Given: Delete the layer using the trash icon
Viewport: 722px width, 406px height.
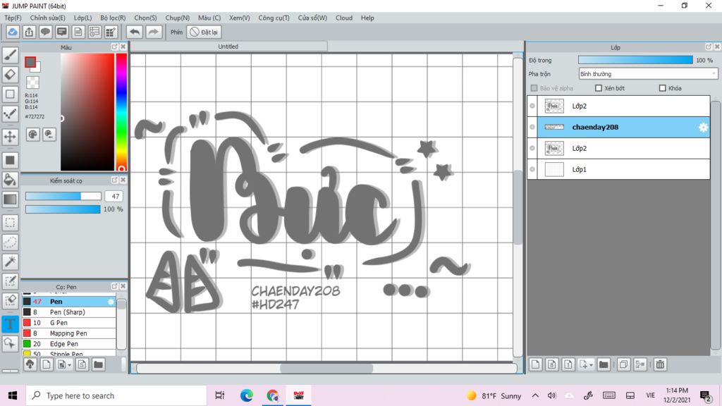Looking at the screenshot, I should (x=660, y=364).
